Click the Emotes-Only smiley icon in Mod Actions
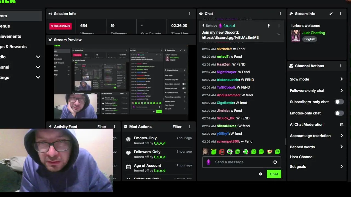 128,140
